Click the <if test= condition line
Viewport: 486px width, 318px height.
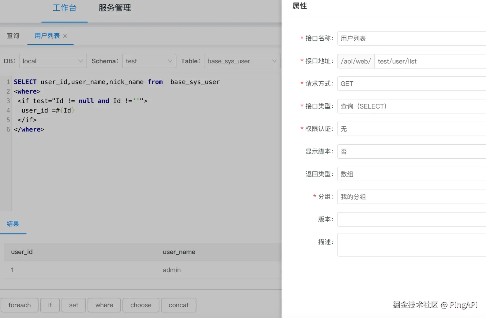coord(82,101)
